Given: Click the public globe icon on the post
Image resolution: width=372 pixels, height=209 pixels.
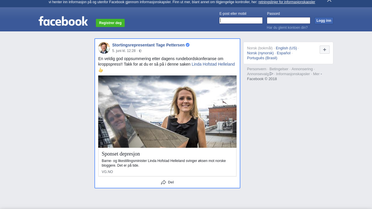Looking at the screenshot, I should coord(140,51).
